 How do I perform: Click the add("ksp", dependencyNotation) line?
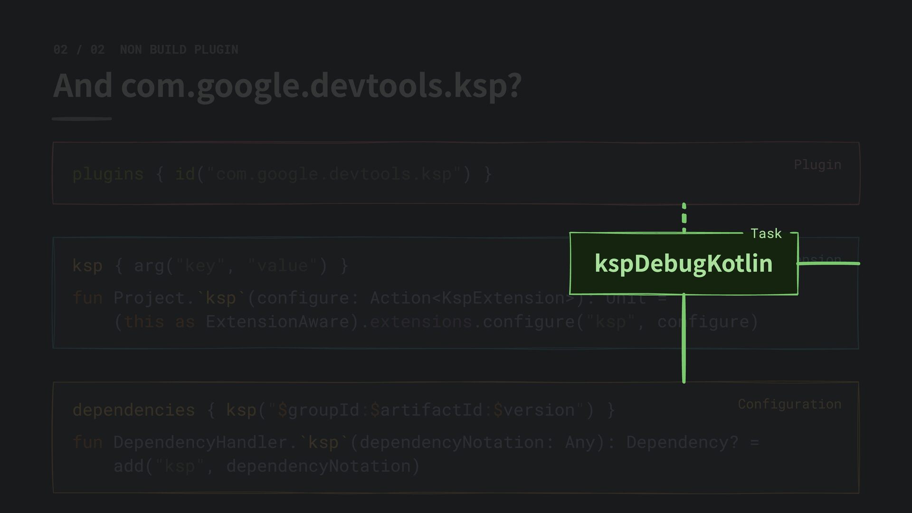pyautogui.click(x=267, y=466)
